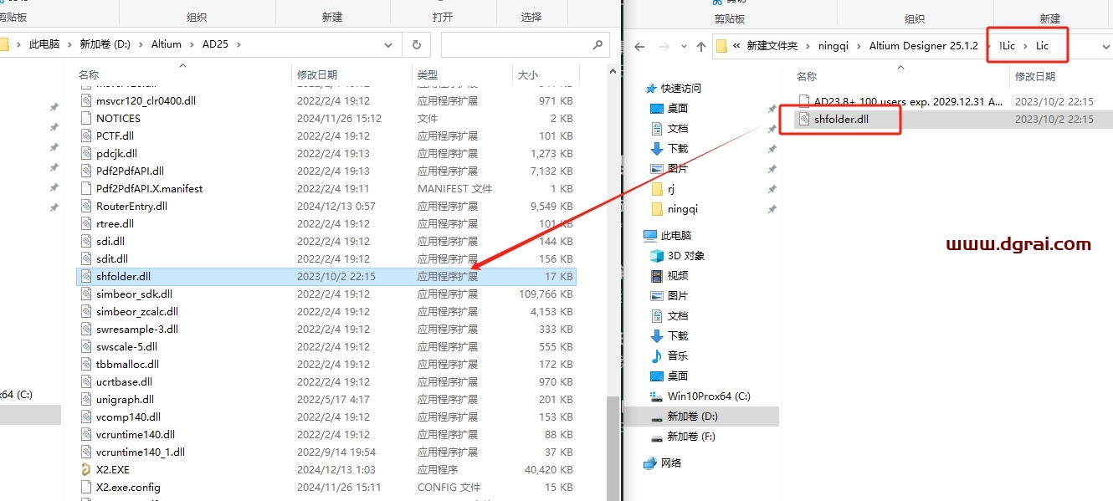Screen dimensions: 1113x501
Task: Select the AD23.8+ 100 users license file icon
Action: (x=804, y=101)
